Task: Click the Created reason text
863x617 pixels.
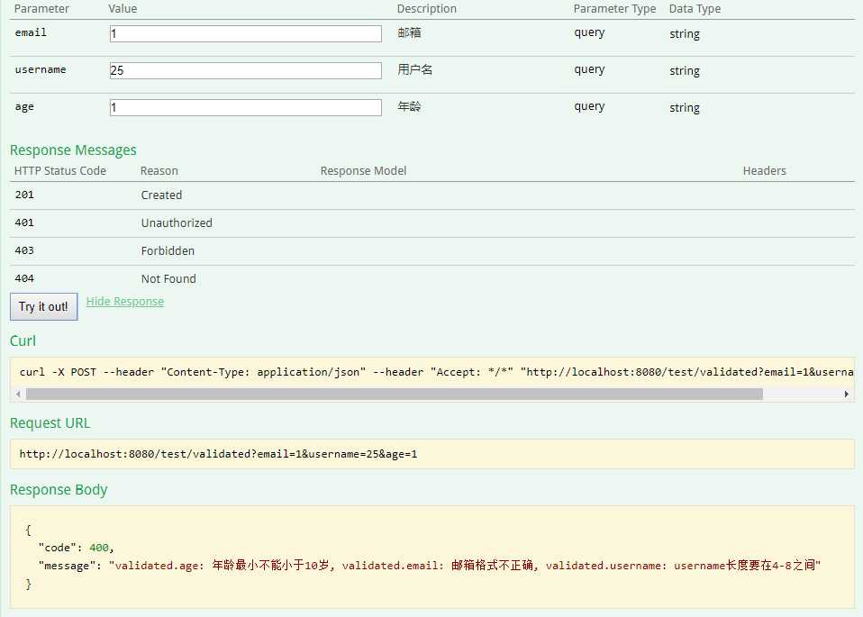Action: coord(161,195)
